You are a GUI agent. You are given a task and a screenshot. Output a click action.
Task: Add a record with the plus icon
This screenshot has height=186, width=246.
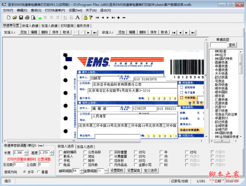click(x=118, y=18)
